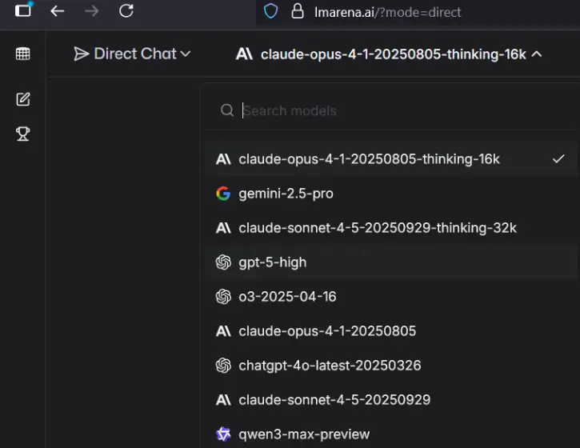Click the up chevron next to model name
580x448 pixels.
(536, 54)
